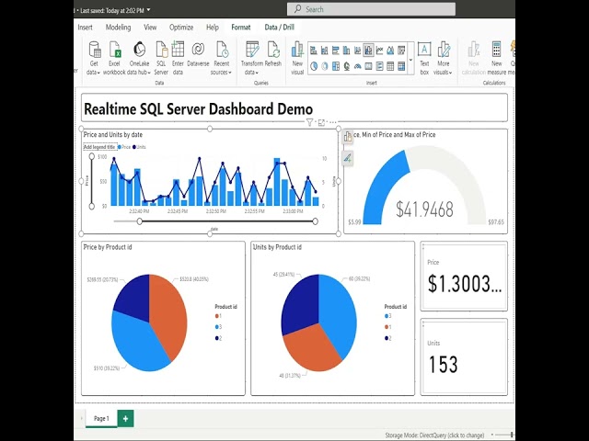Open the Get data button
This screenshot has width=589, height=441.
click(x=94, y=58)
